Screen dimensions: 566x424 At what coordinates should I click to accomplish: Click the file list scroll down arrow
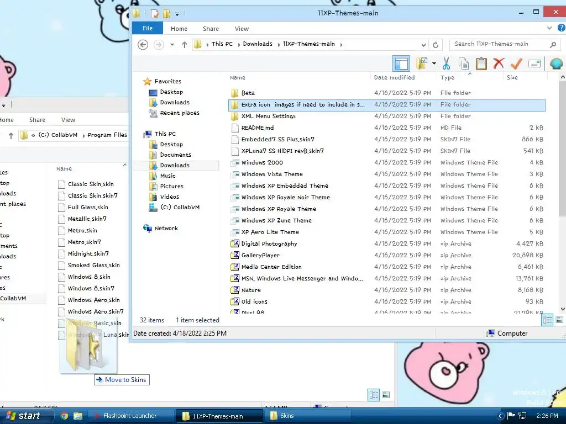point(562,309)
